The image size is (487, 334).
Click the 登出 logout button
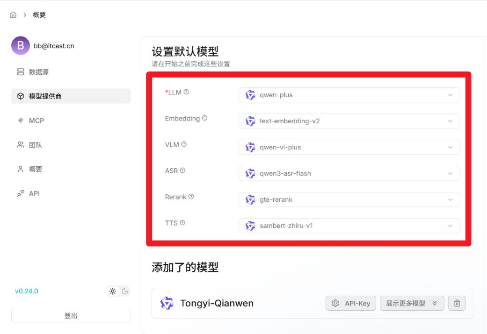coord(71,315)
